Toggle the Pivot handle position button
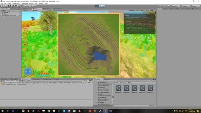The width and height of the screenshot is (201, 113). pos(27,6)
